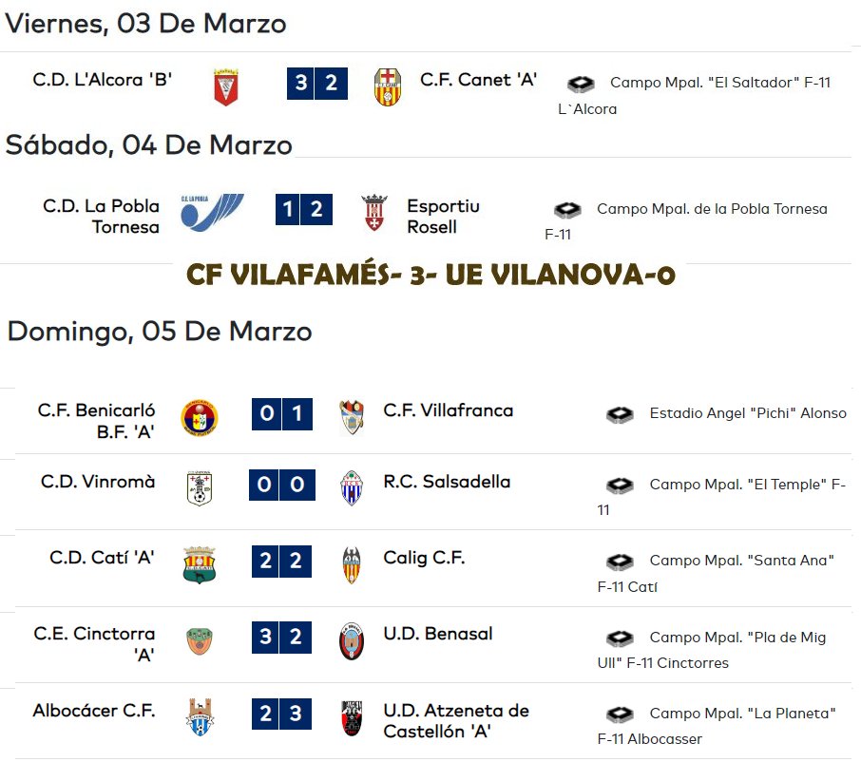The width and height of the screenshot is (861, 762).
Task: Open the 3-2 score of L'Alcora vs Canet
Action: (316, 84)
